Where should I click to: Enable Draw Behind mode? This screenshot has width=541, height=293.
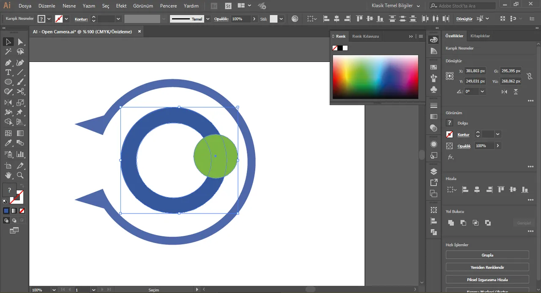pyautogui.click(x=14, y=220)
